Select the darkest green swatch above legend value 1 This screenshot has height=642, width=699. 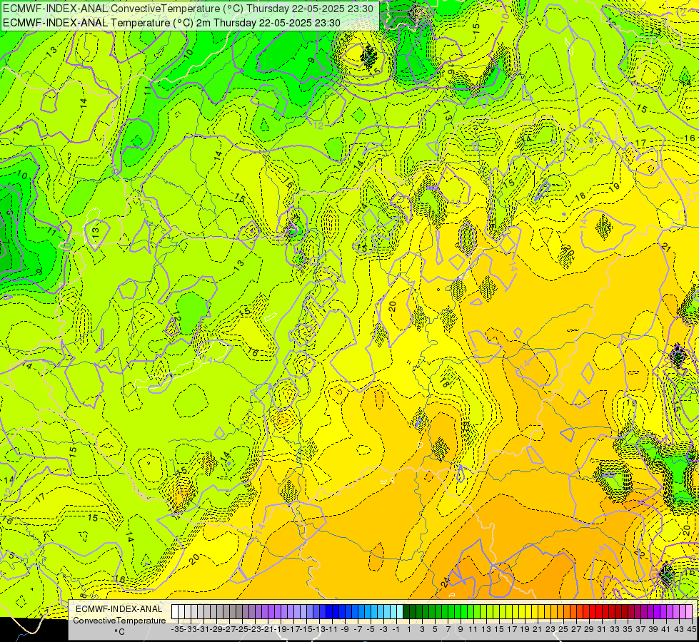406,612
